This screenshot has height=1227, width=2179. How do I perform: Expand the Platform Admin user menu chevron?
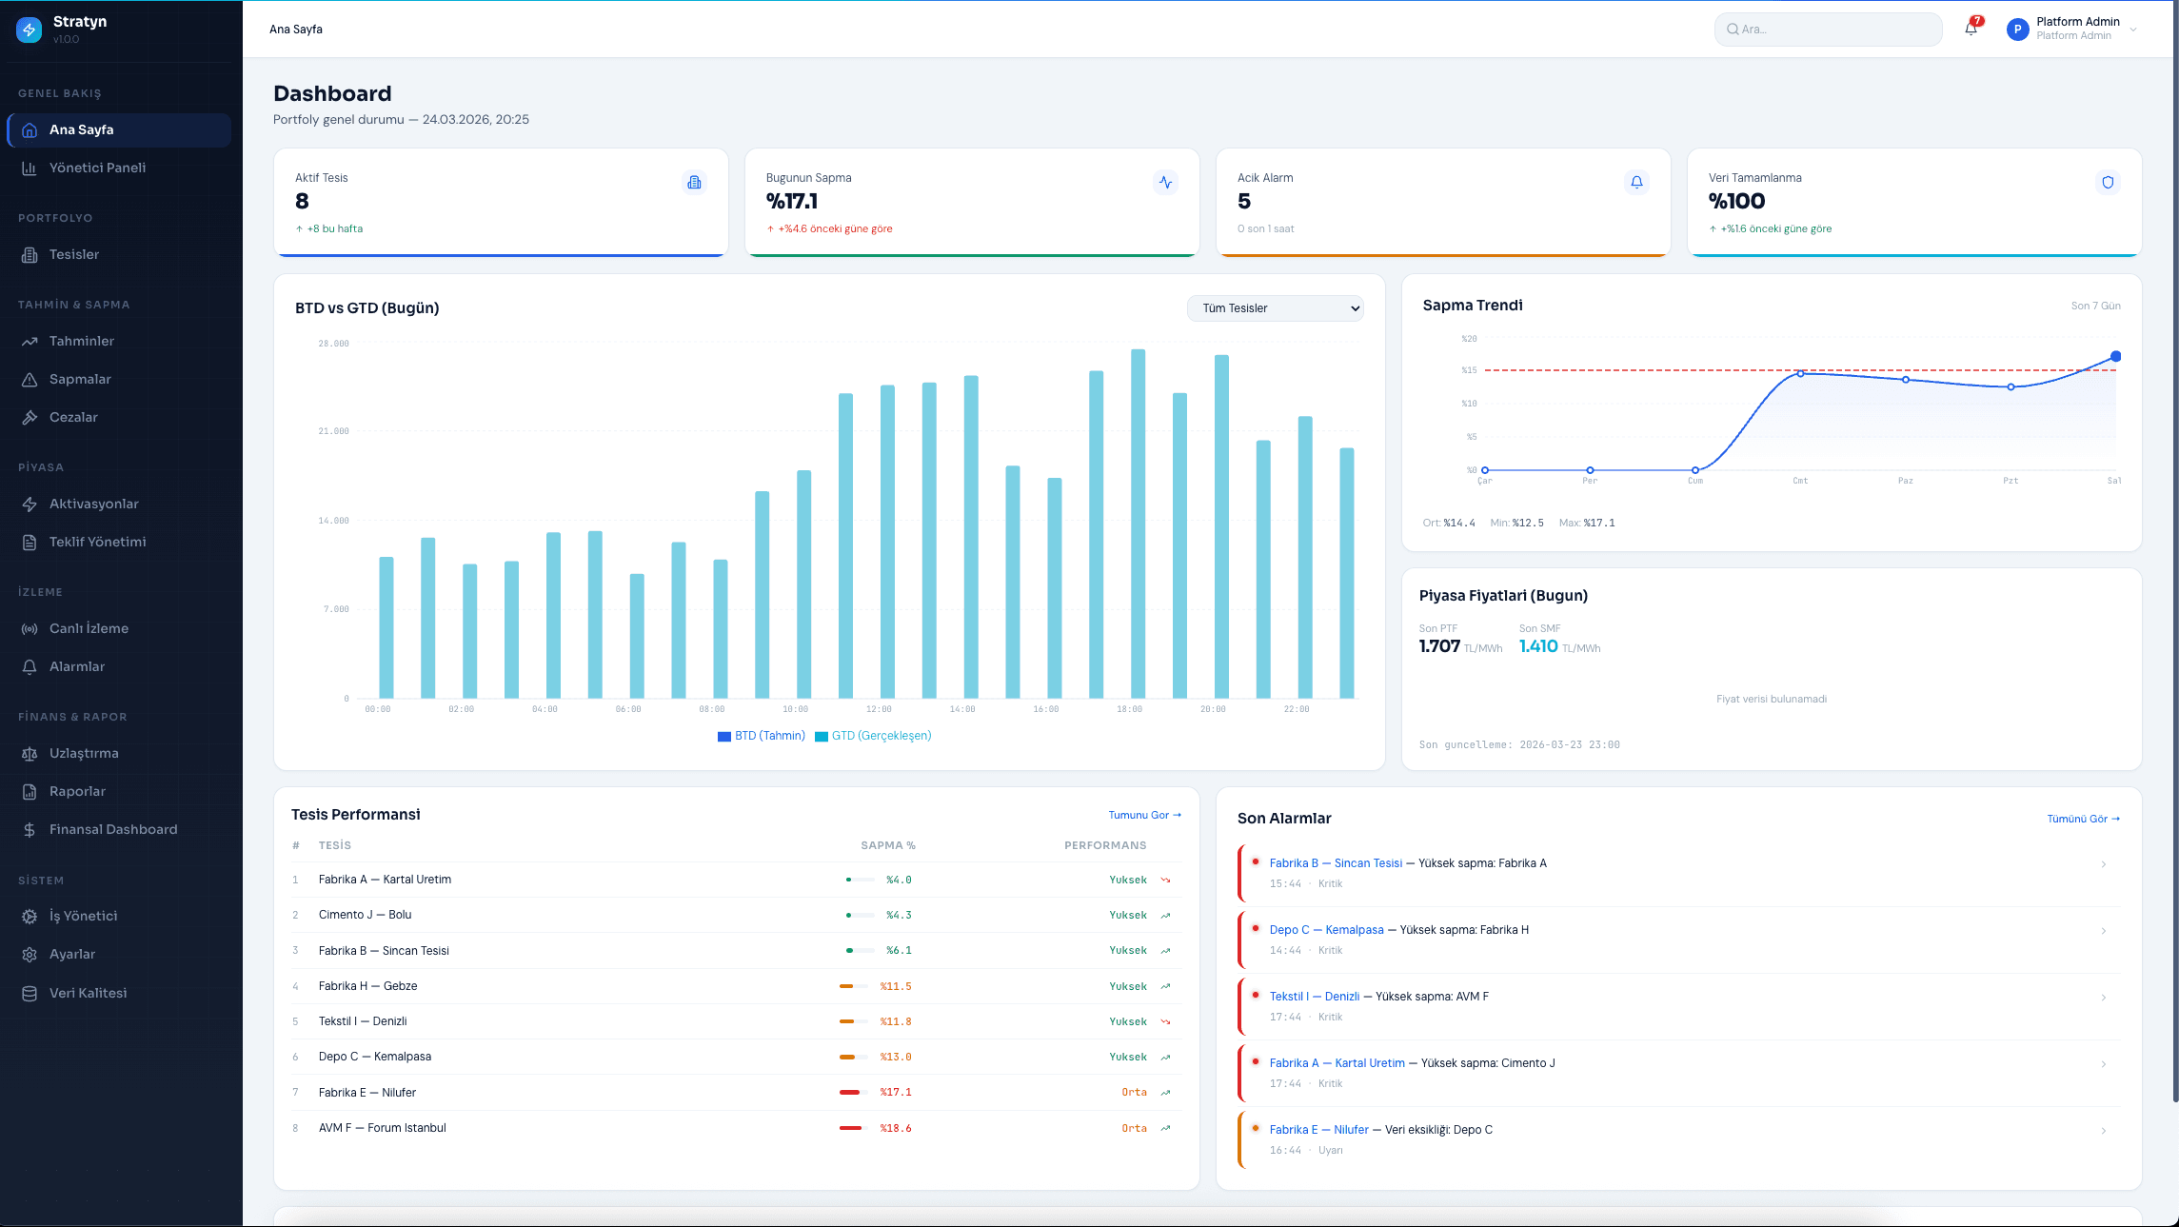click(x=2133, y=30)
